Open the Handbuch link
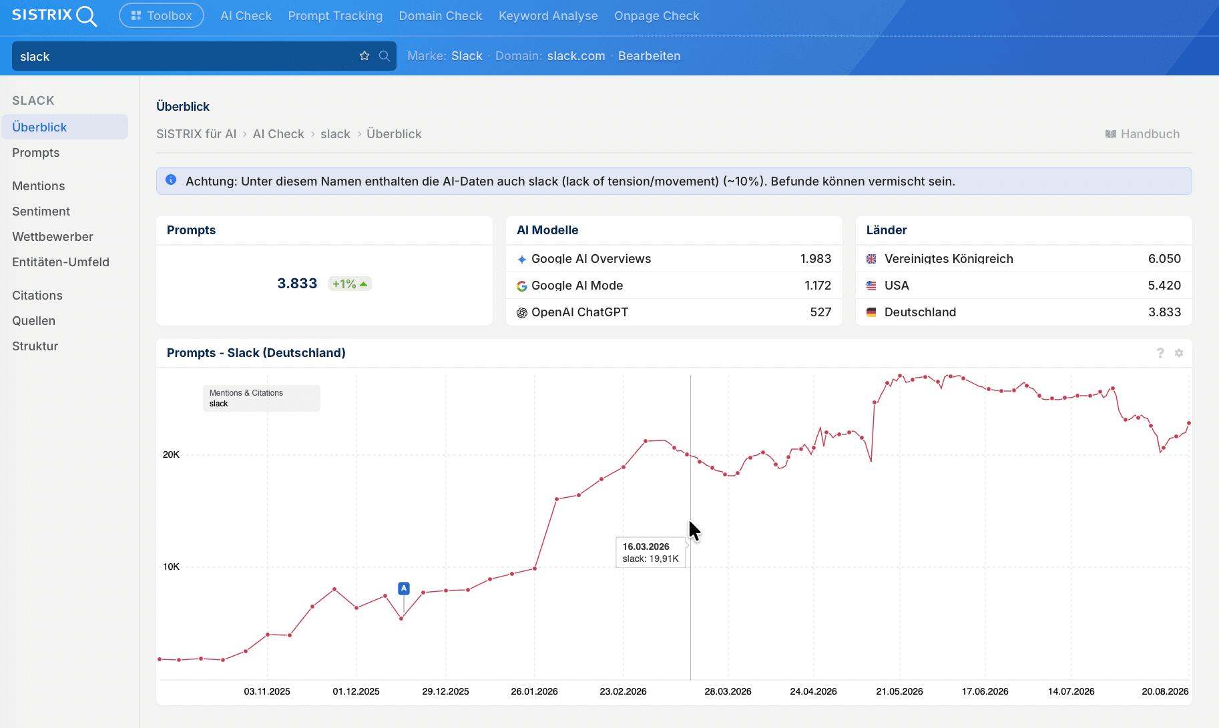 (x=1143, y=134)
